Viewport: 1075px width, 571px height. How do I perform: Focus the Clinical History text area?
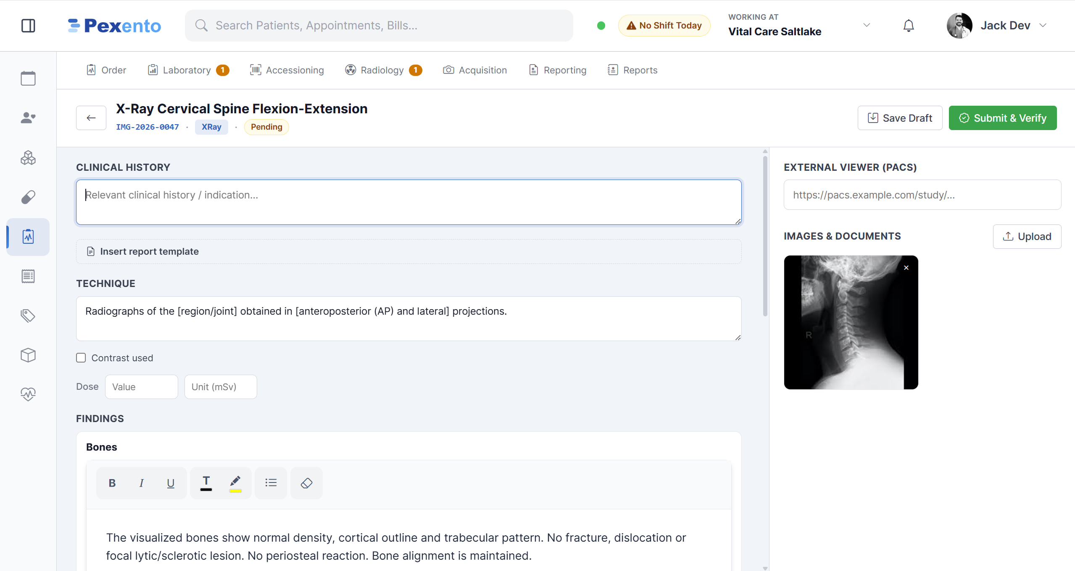[x=408, y=202]
